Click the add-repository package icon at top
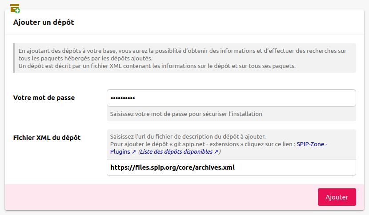The width and height of the screenshot is (369, 215). (x=15, y=8)
